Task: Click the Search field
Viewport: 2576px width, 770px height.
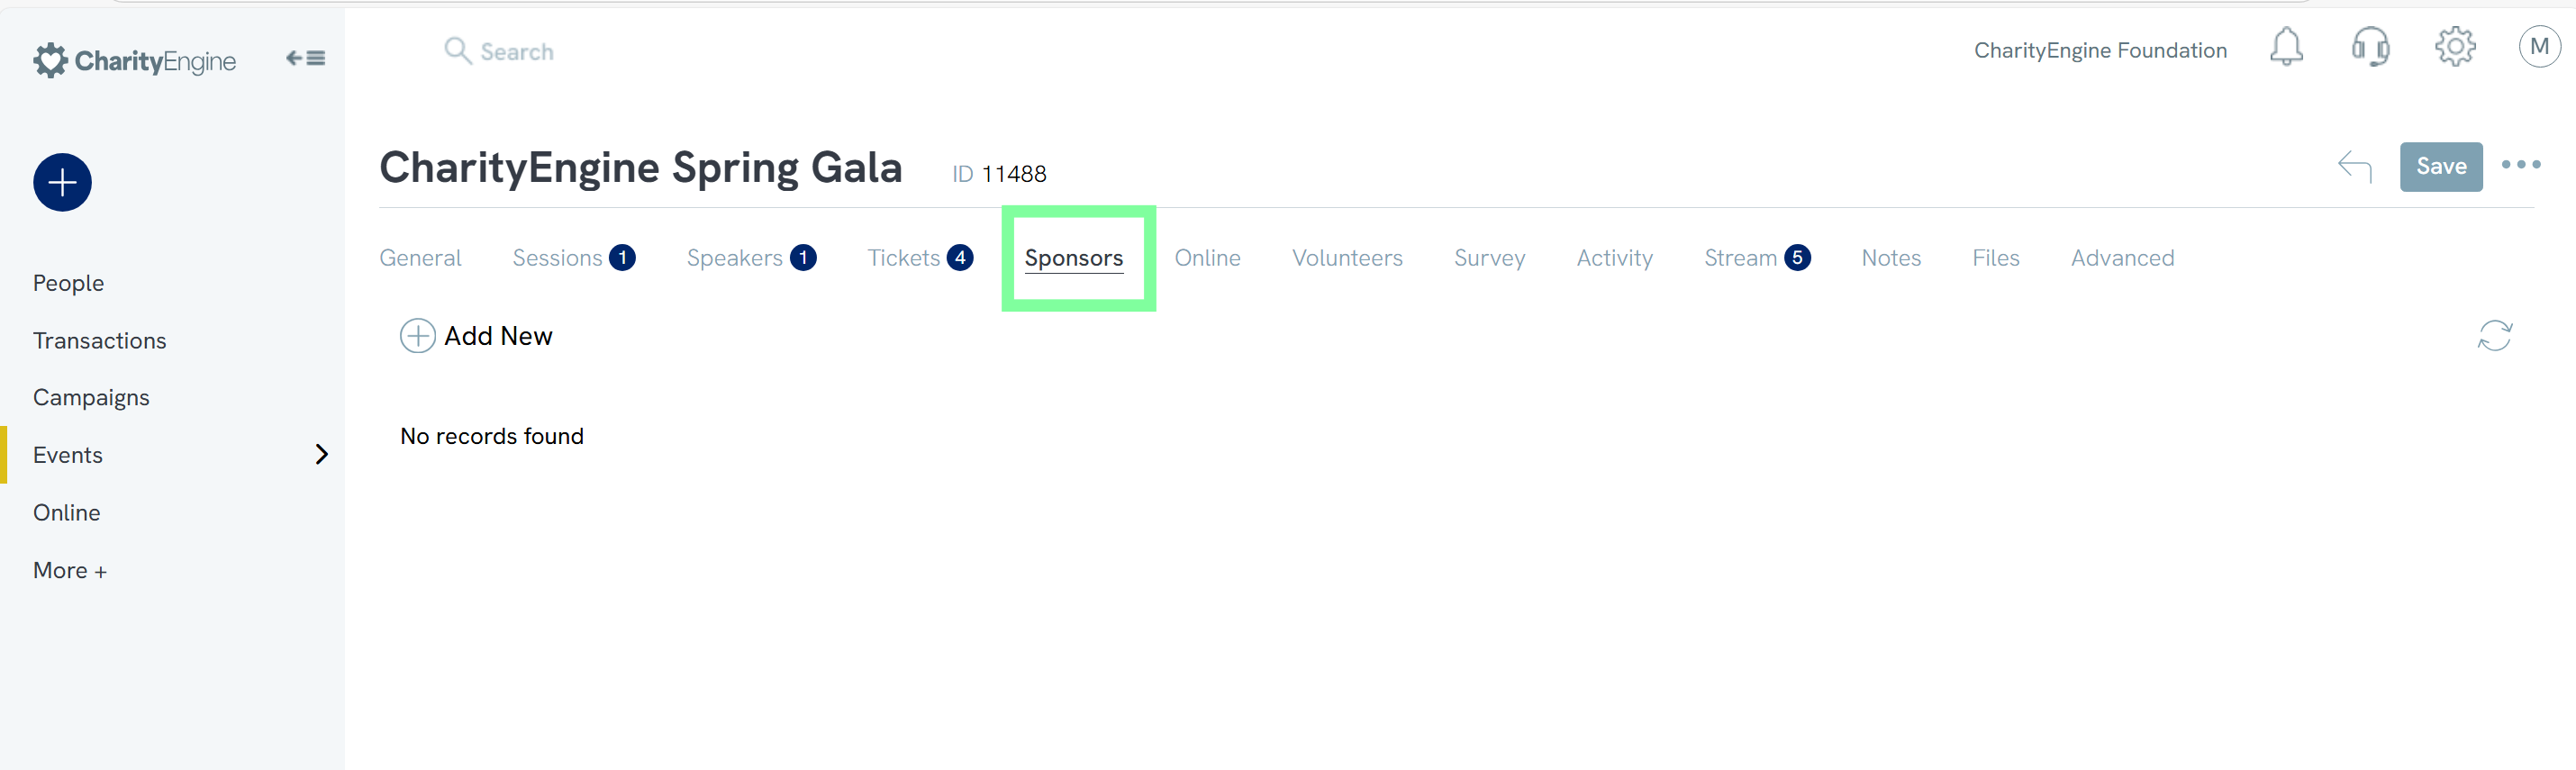Action: (x=516, y=52)
